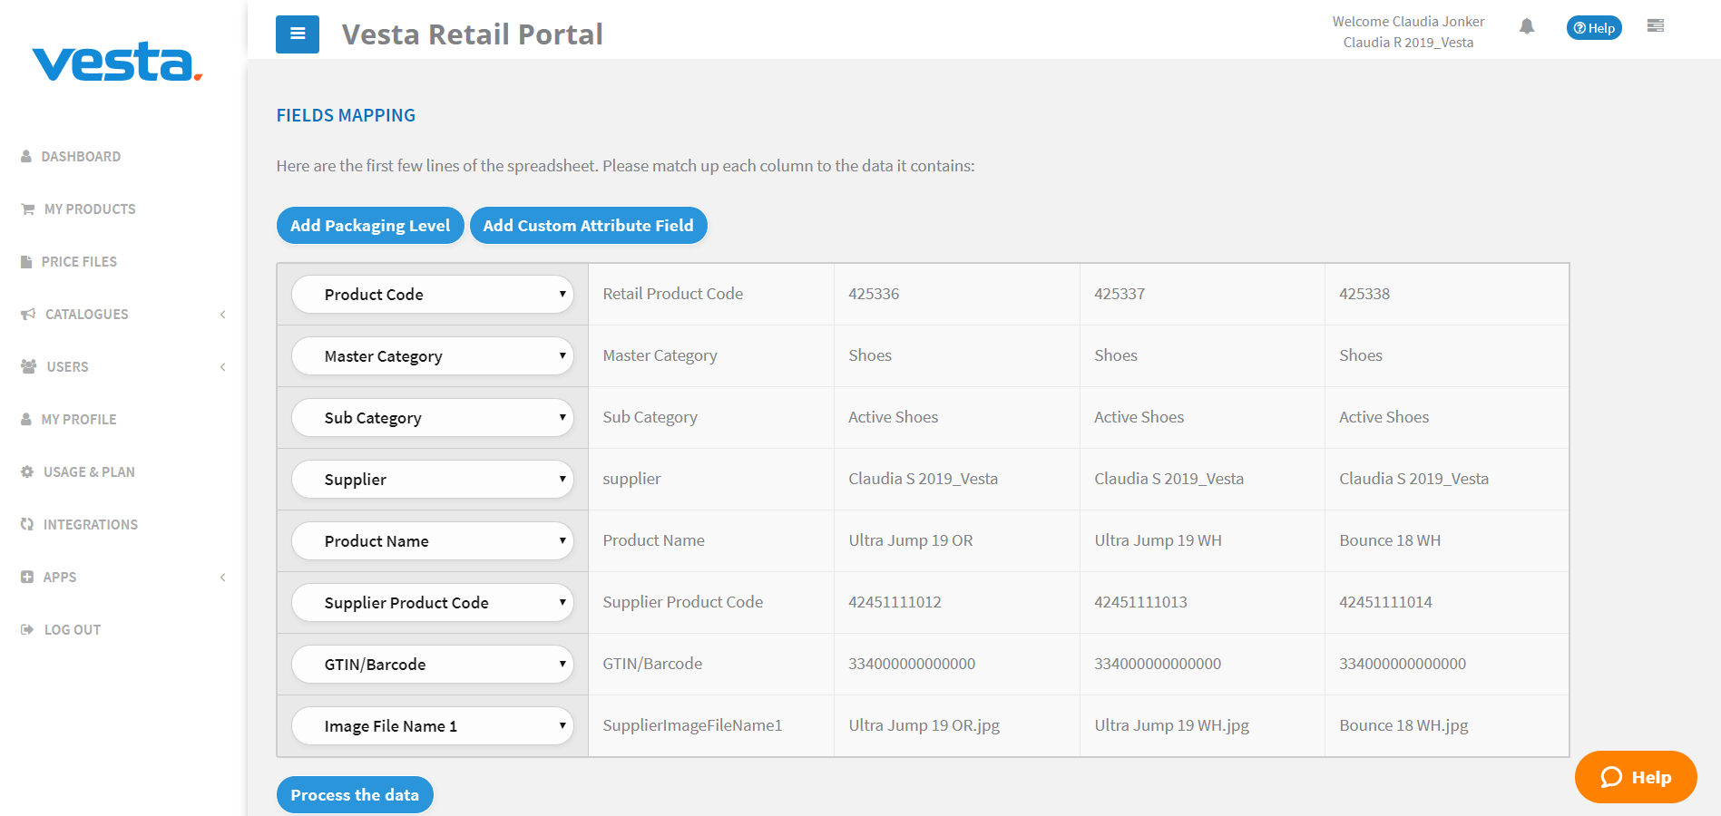Click the Usage & Plan gear icon
The image size is (1721, 816).
click(x=27, y=471)
